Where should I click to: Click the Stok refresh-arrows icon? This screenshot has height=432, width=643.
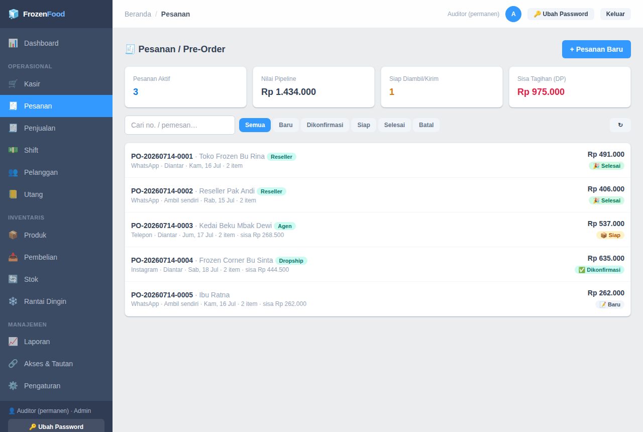[x=13, y=279]
